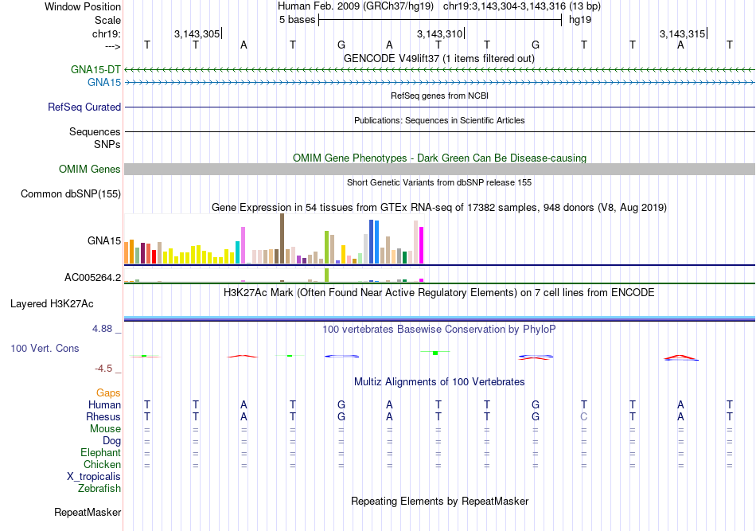Click the mismatched C base in the Rhesus row

[584, 416]
